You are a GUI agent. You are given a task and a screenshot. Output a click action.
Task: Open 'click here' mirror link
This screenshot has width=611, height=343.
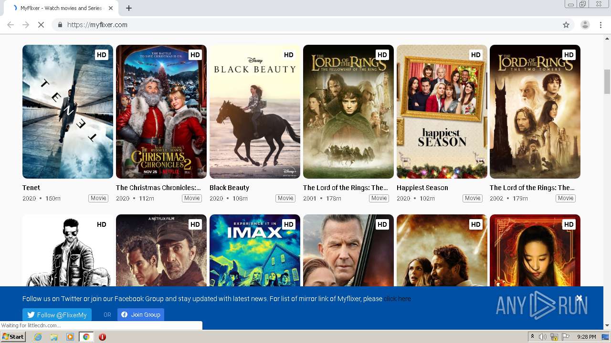tap(397, 299)
